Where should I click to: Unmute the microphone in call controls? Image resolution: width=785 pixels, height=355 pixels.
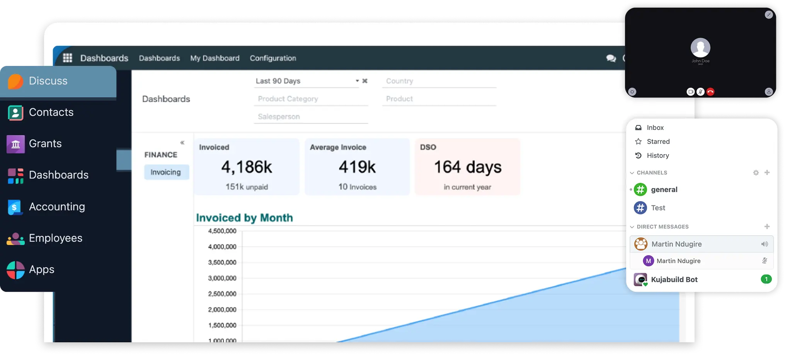tap(700, 92)
